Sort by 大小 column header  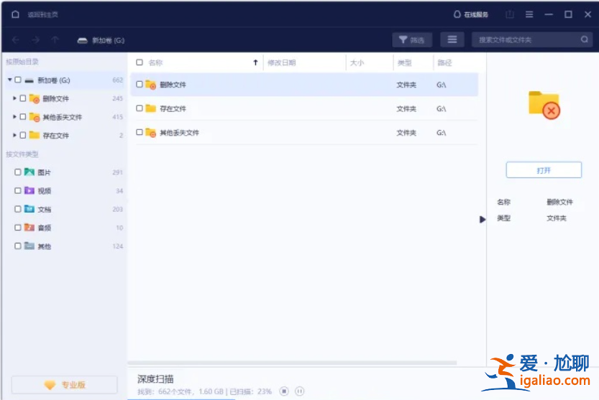pos(357,62)
